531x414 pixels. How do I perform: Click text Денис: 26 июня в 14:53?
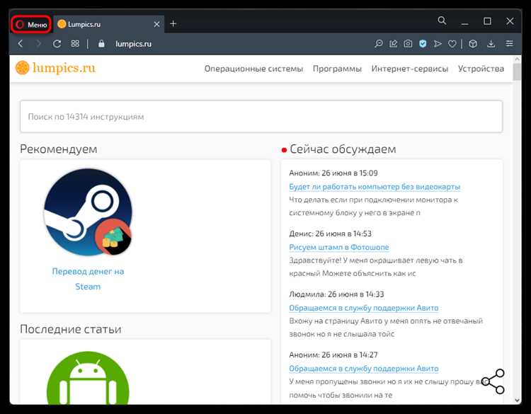tap(330, 234)
